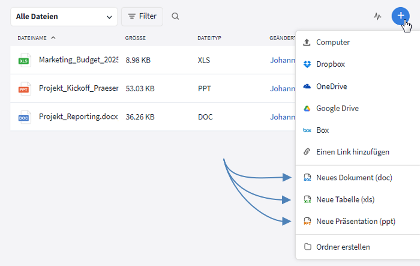Sort by Grösse column header
The height and width of the screenshot is (266, 420).
click(x=136, y=38)
